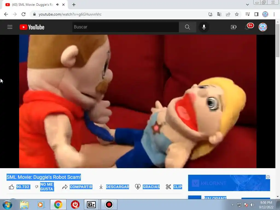This screenshot has width=280, height=210.
Task: Open the Create video camera icon
Action: tap(234, 27)
